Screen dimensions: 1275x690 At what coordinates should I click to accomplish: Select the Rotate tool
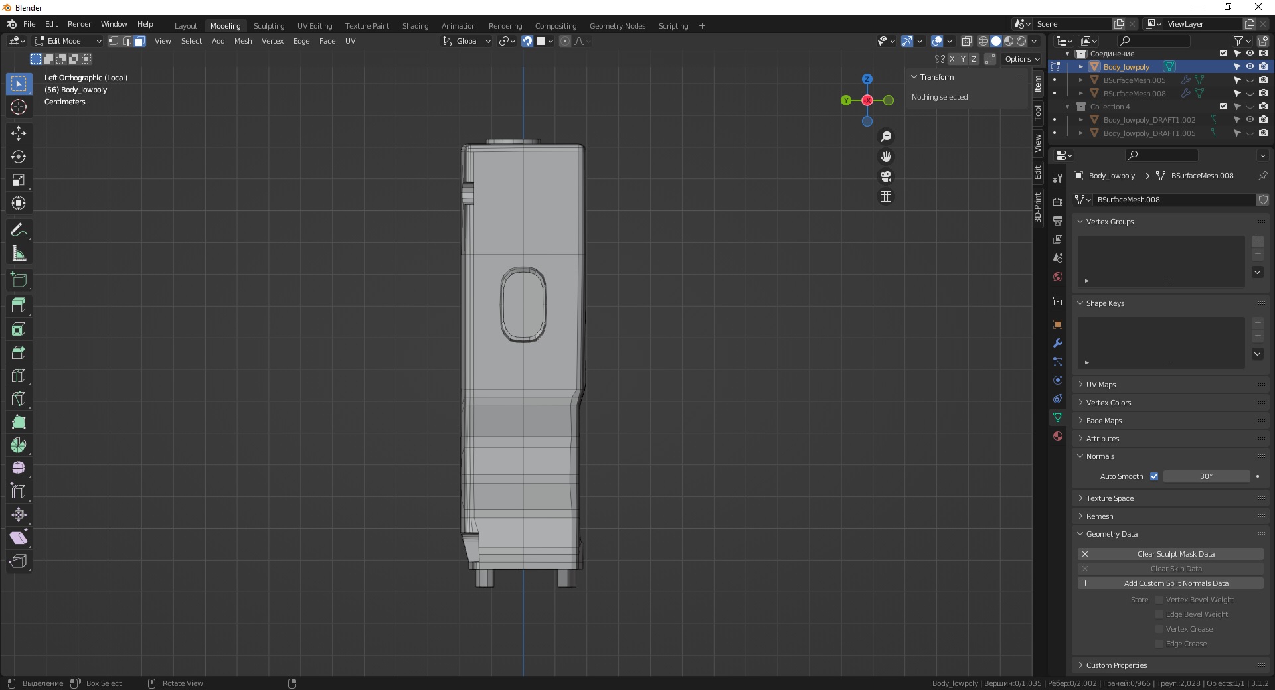[19, 157]
